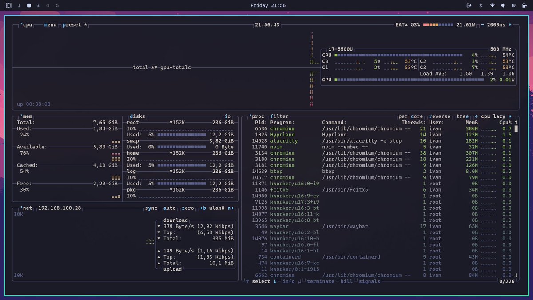Open the process filter field

279,116
